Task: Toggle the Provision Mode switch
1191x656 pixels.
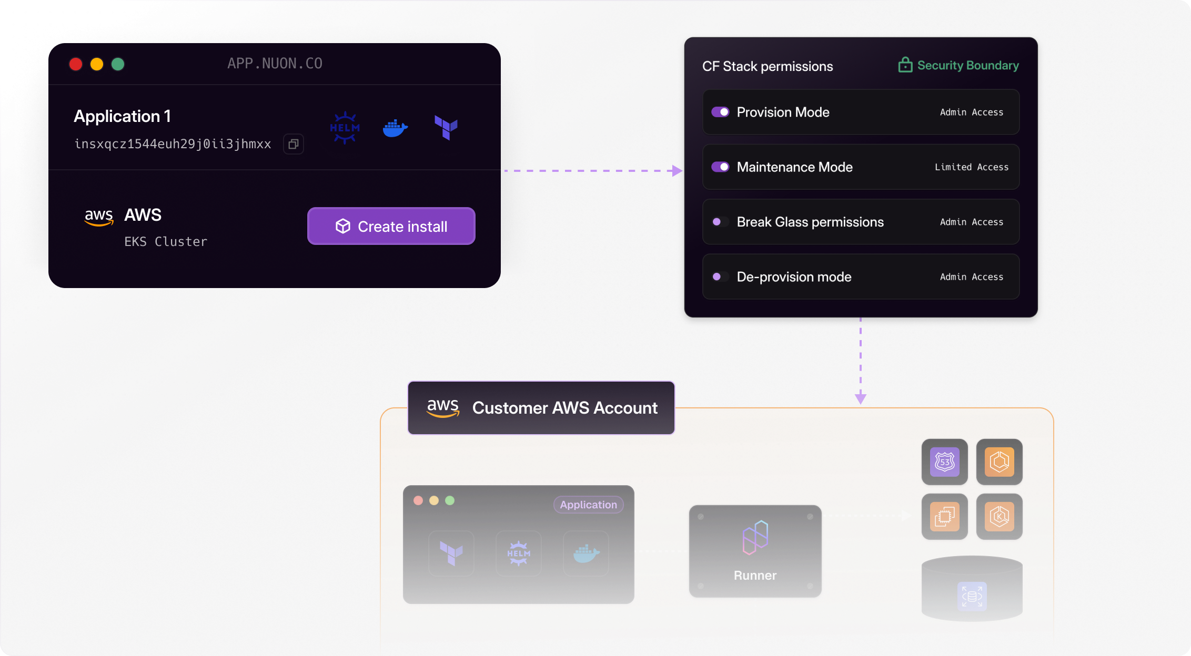Action: [x=720, y=112]
